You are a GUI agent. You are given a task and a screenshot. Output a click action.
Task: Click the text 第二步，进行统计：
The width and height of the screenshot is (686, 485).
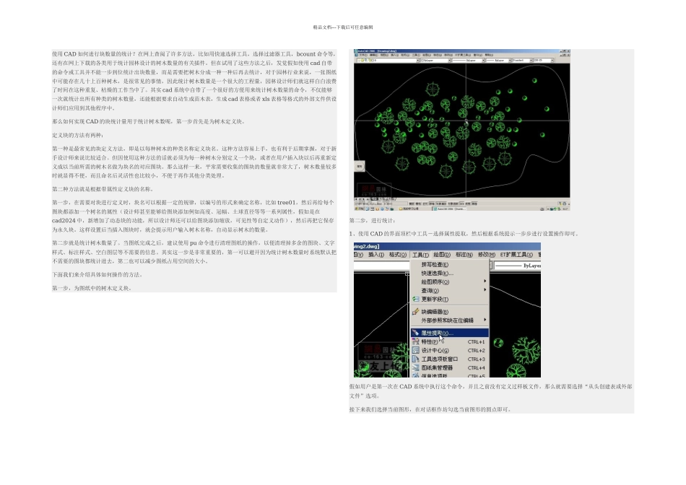(373, 220)
